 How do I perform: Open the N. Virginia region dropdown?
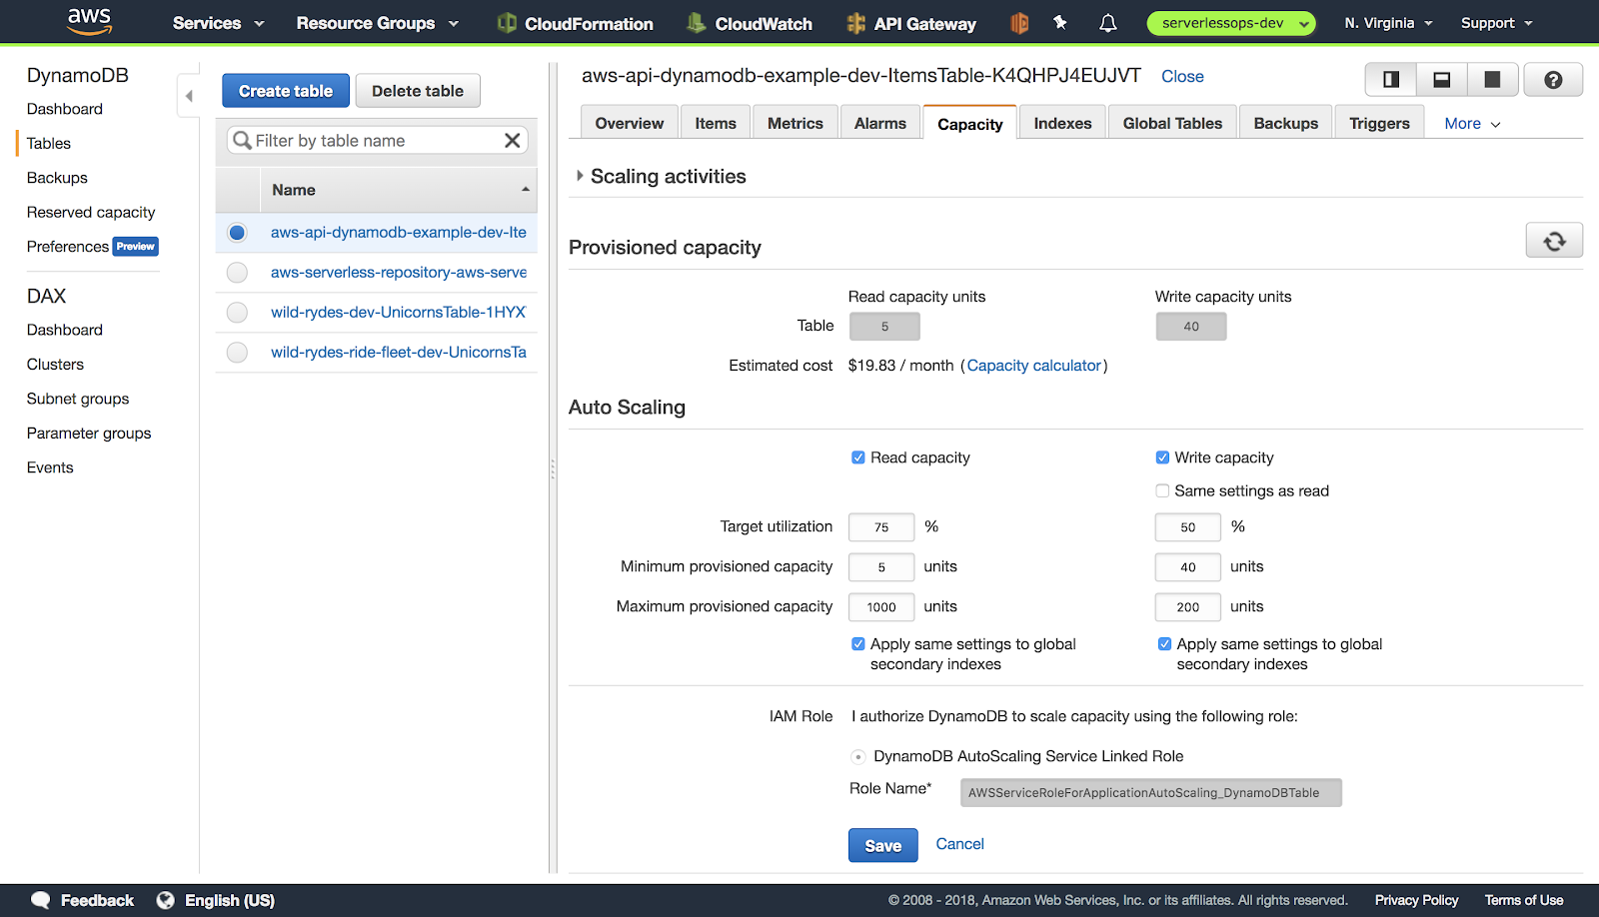pos(1388,23)
